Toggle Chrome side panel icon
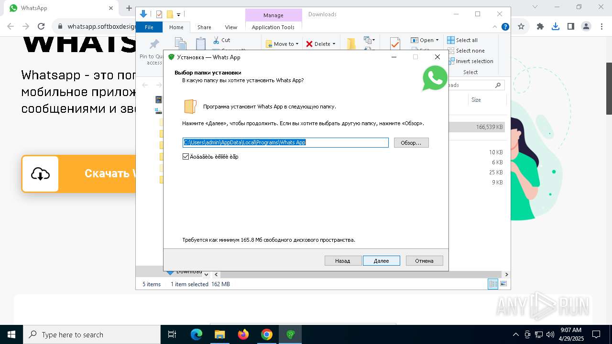The image size is (612, 344). [x=570, y=26]
